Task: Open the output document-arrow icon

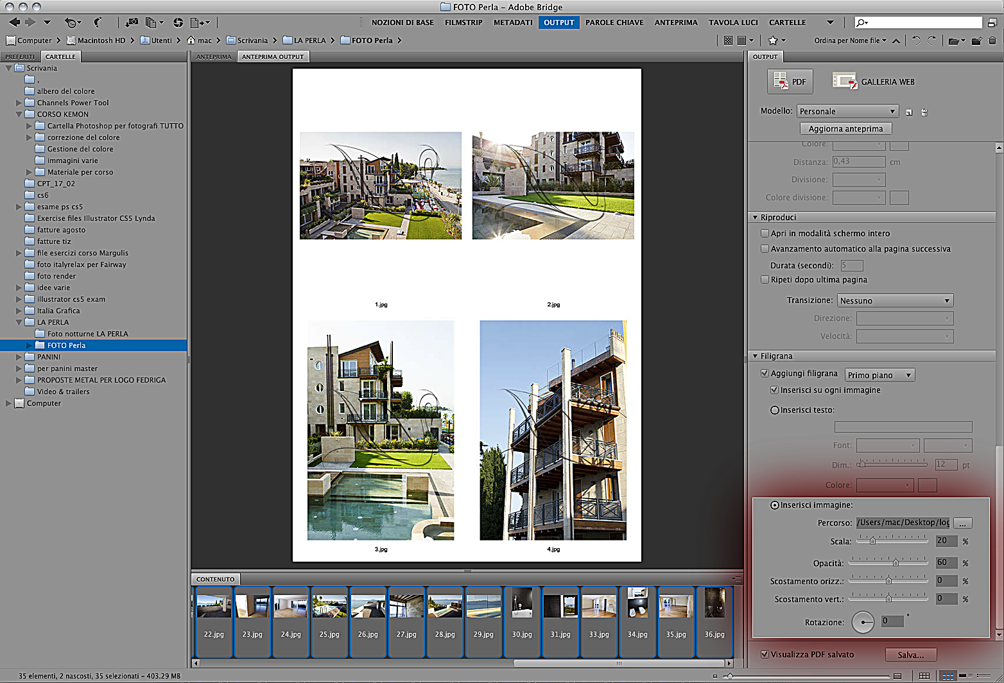Action: tap(200, 22)
